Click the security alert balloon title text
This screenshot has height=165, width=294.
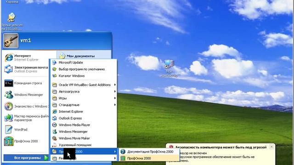(221, 147)
